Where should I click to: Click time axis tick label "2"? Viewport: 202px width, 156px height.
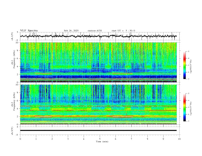pos(52,139)
